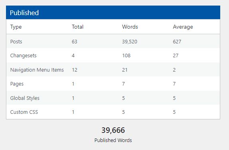
Task: Click the Global Styles row label
Action: pyautogui.click(x=25, y=98)
